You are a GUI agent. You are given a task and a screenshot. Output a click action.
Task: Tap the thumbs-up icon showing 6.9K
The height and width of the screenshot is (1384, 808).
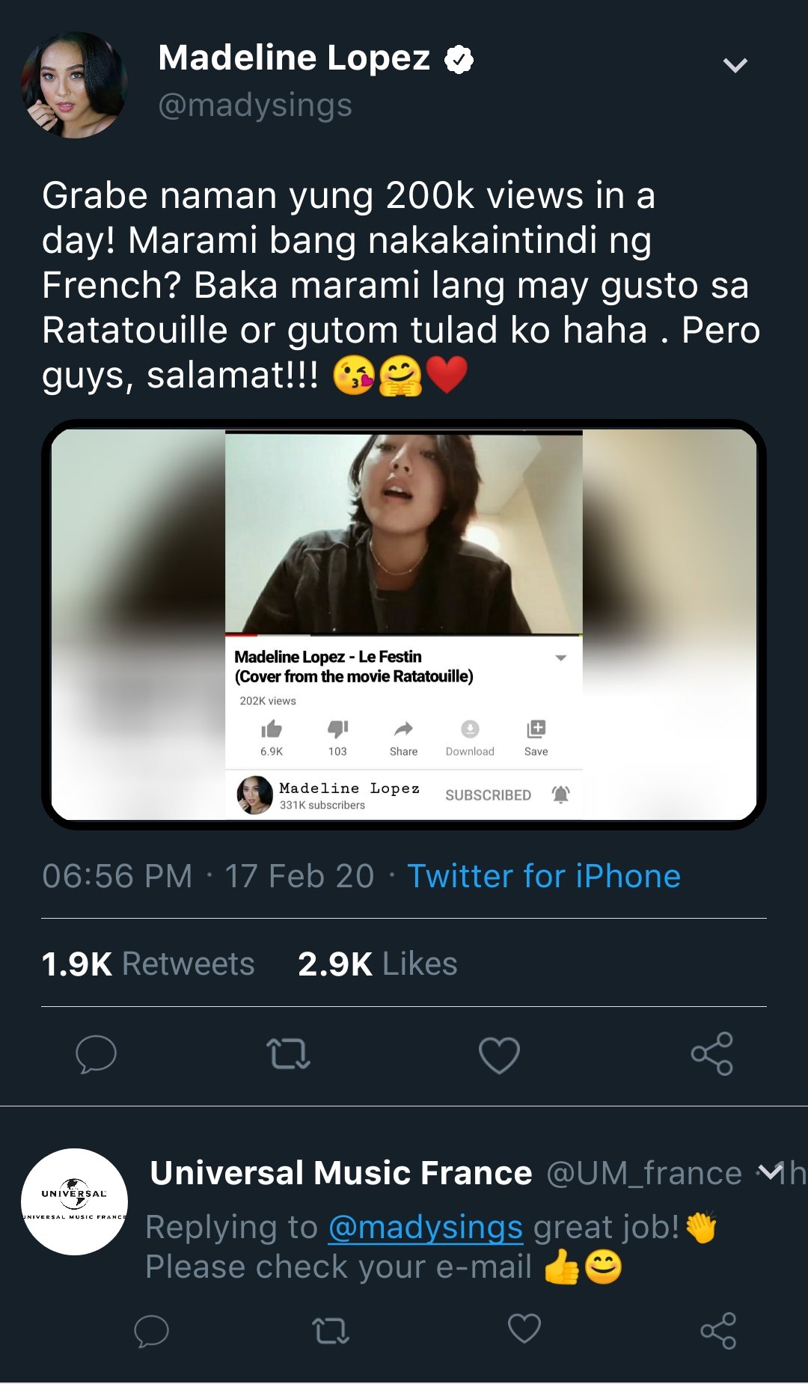(272, 729)
